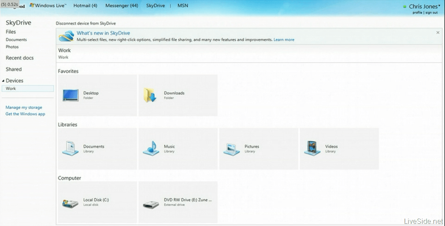Click the Work breadcrumb under the Work title
This screenshot has height=226, width=445.
tap(63, 57)
